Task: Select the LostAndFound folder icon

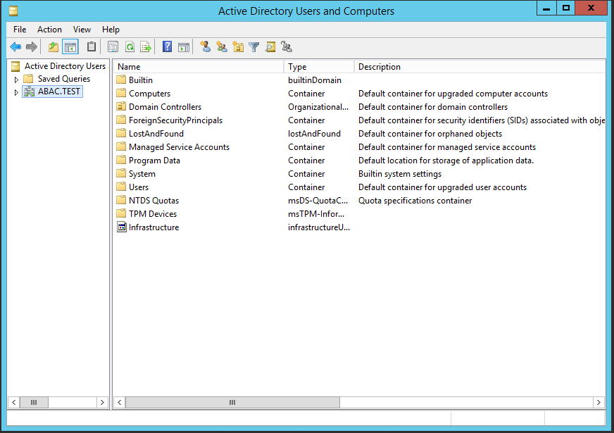Action: point(121,133)
